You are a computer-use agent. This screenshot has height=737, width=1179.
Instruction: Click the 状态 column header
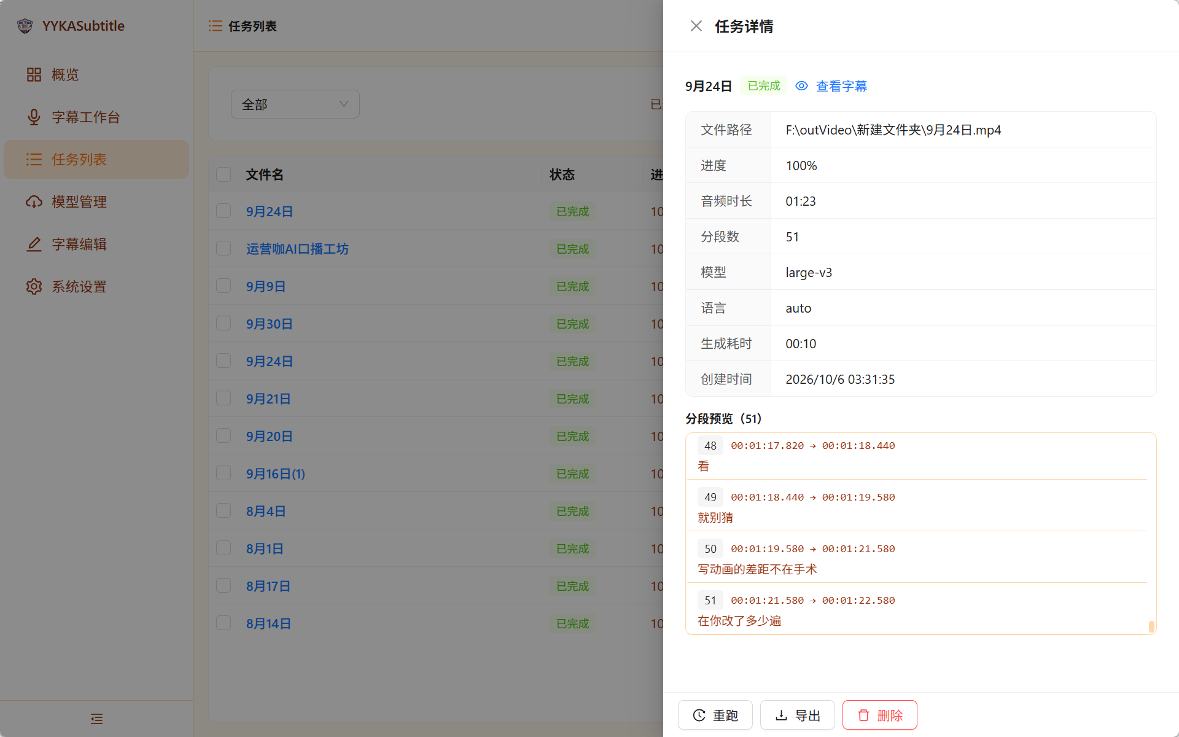562,174
